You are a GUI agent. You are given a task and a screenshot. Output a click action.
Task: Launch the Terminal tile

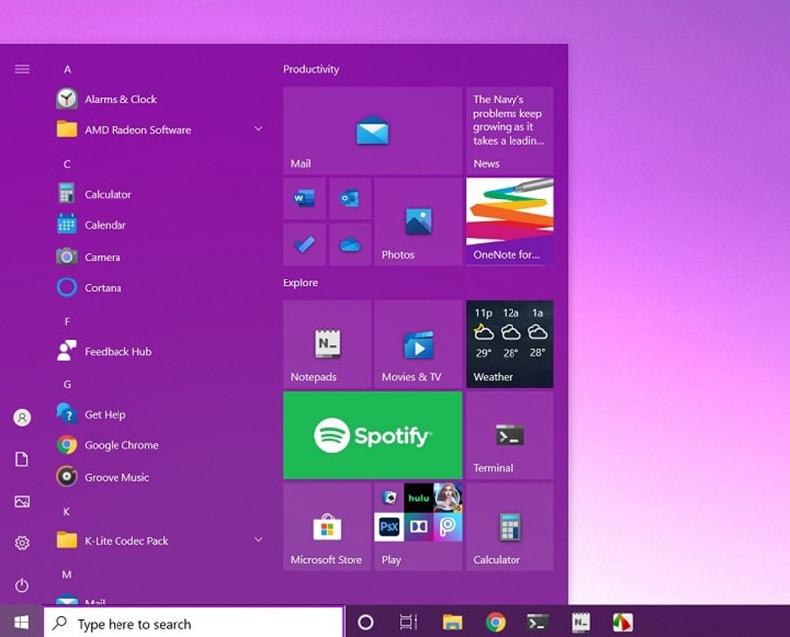(509, 436)
